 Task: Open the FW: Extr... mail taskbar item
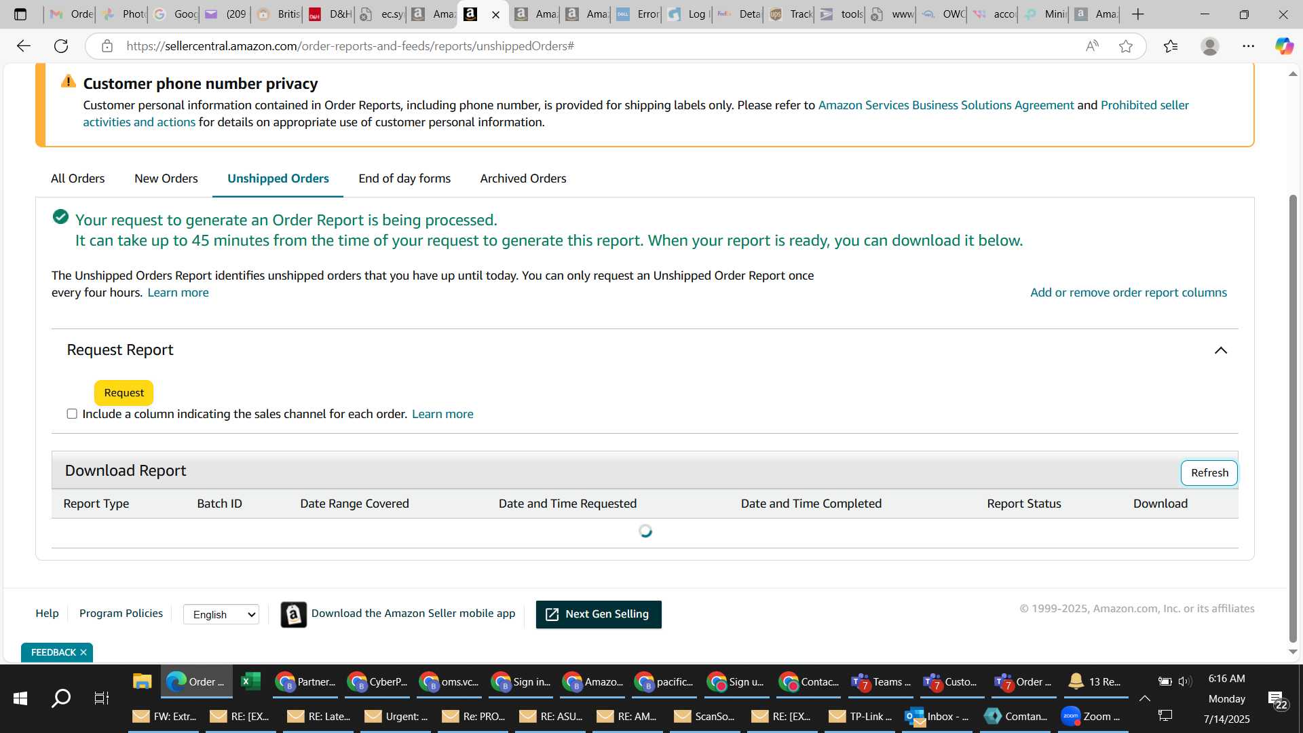pos(164,717)
